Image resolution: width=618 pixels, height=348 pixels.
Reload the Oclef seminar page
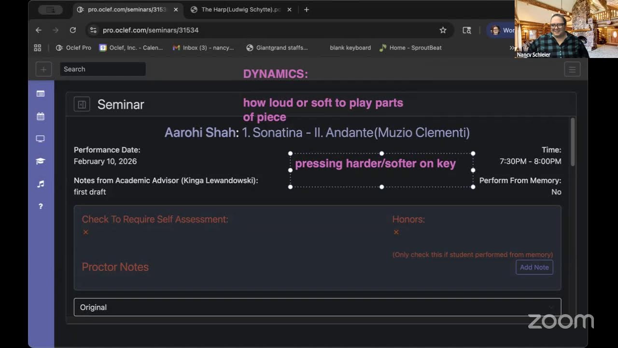coord(73,30)
